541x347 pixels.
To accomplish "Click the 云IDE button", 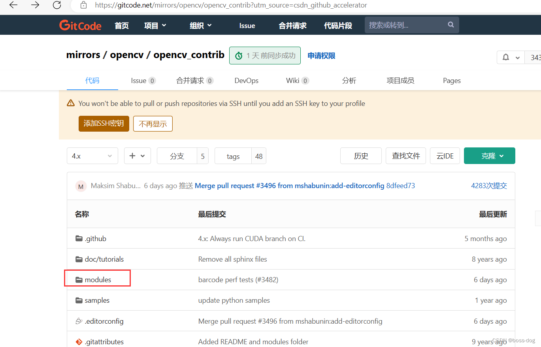I will [445, 156].
